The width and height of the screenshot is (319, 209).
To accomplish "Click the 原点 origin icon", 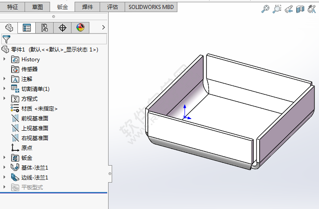I will click(x=15, y=148).
